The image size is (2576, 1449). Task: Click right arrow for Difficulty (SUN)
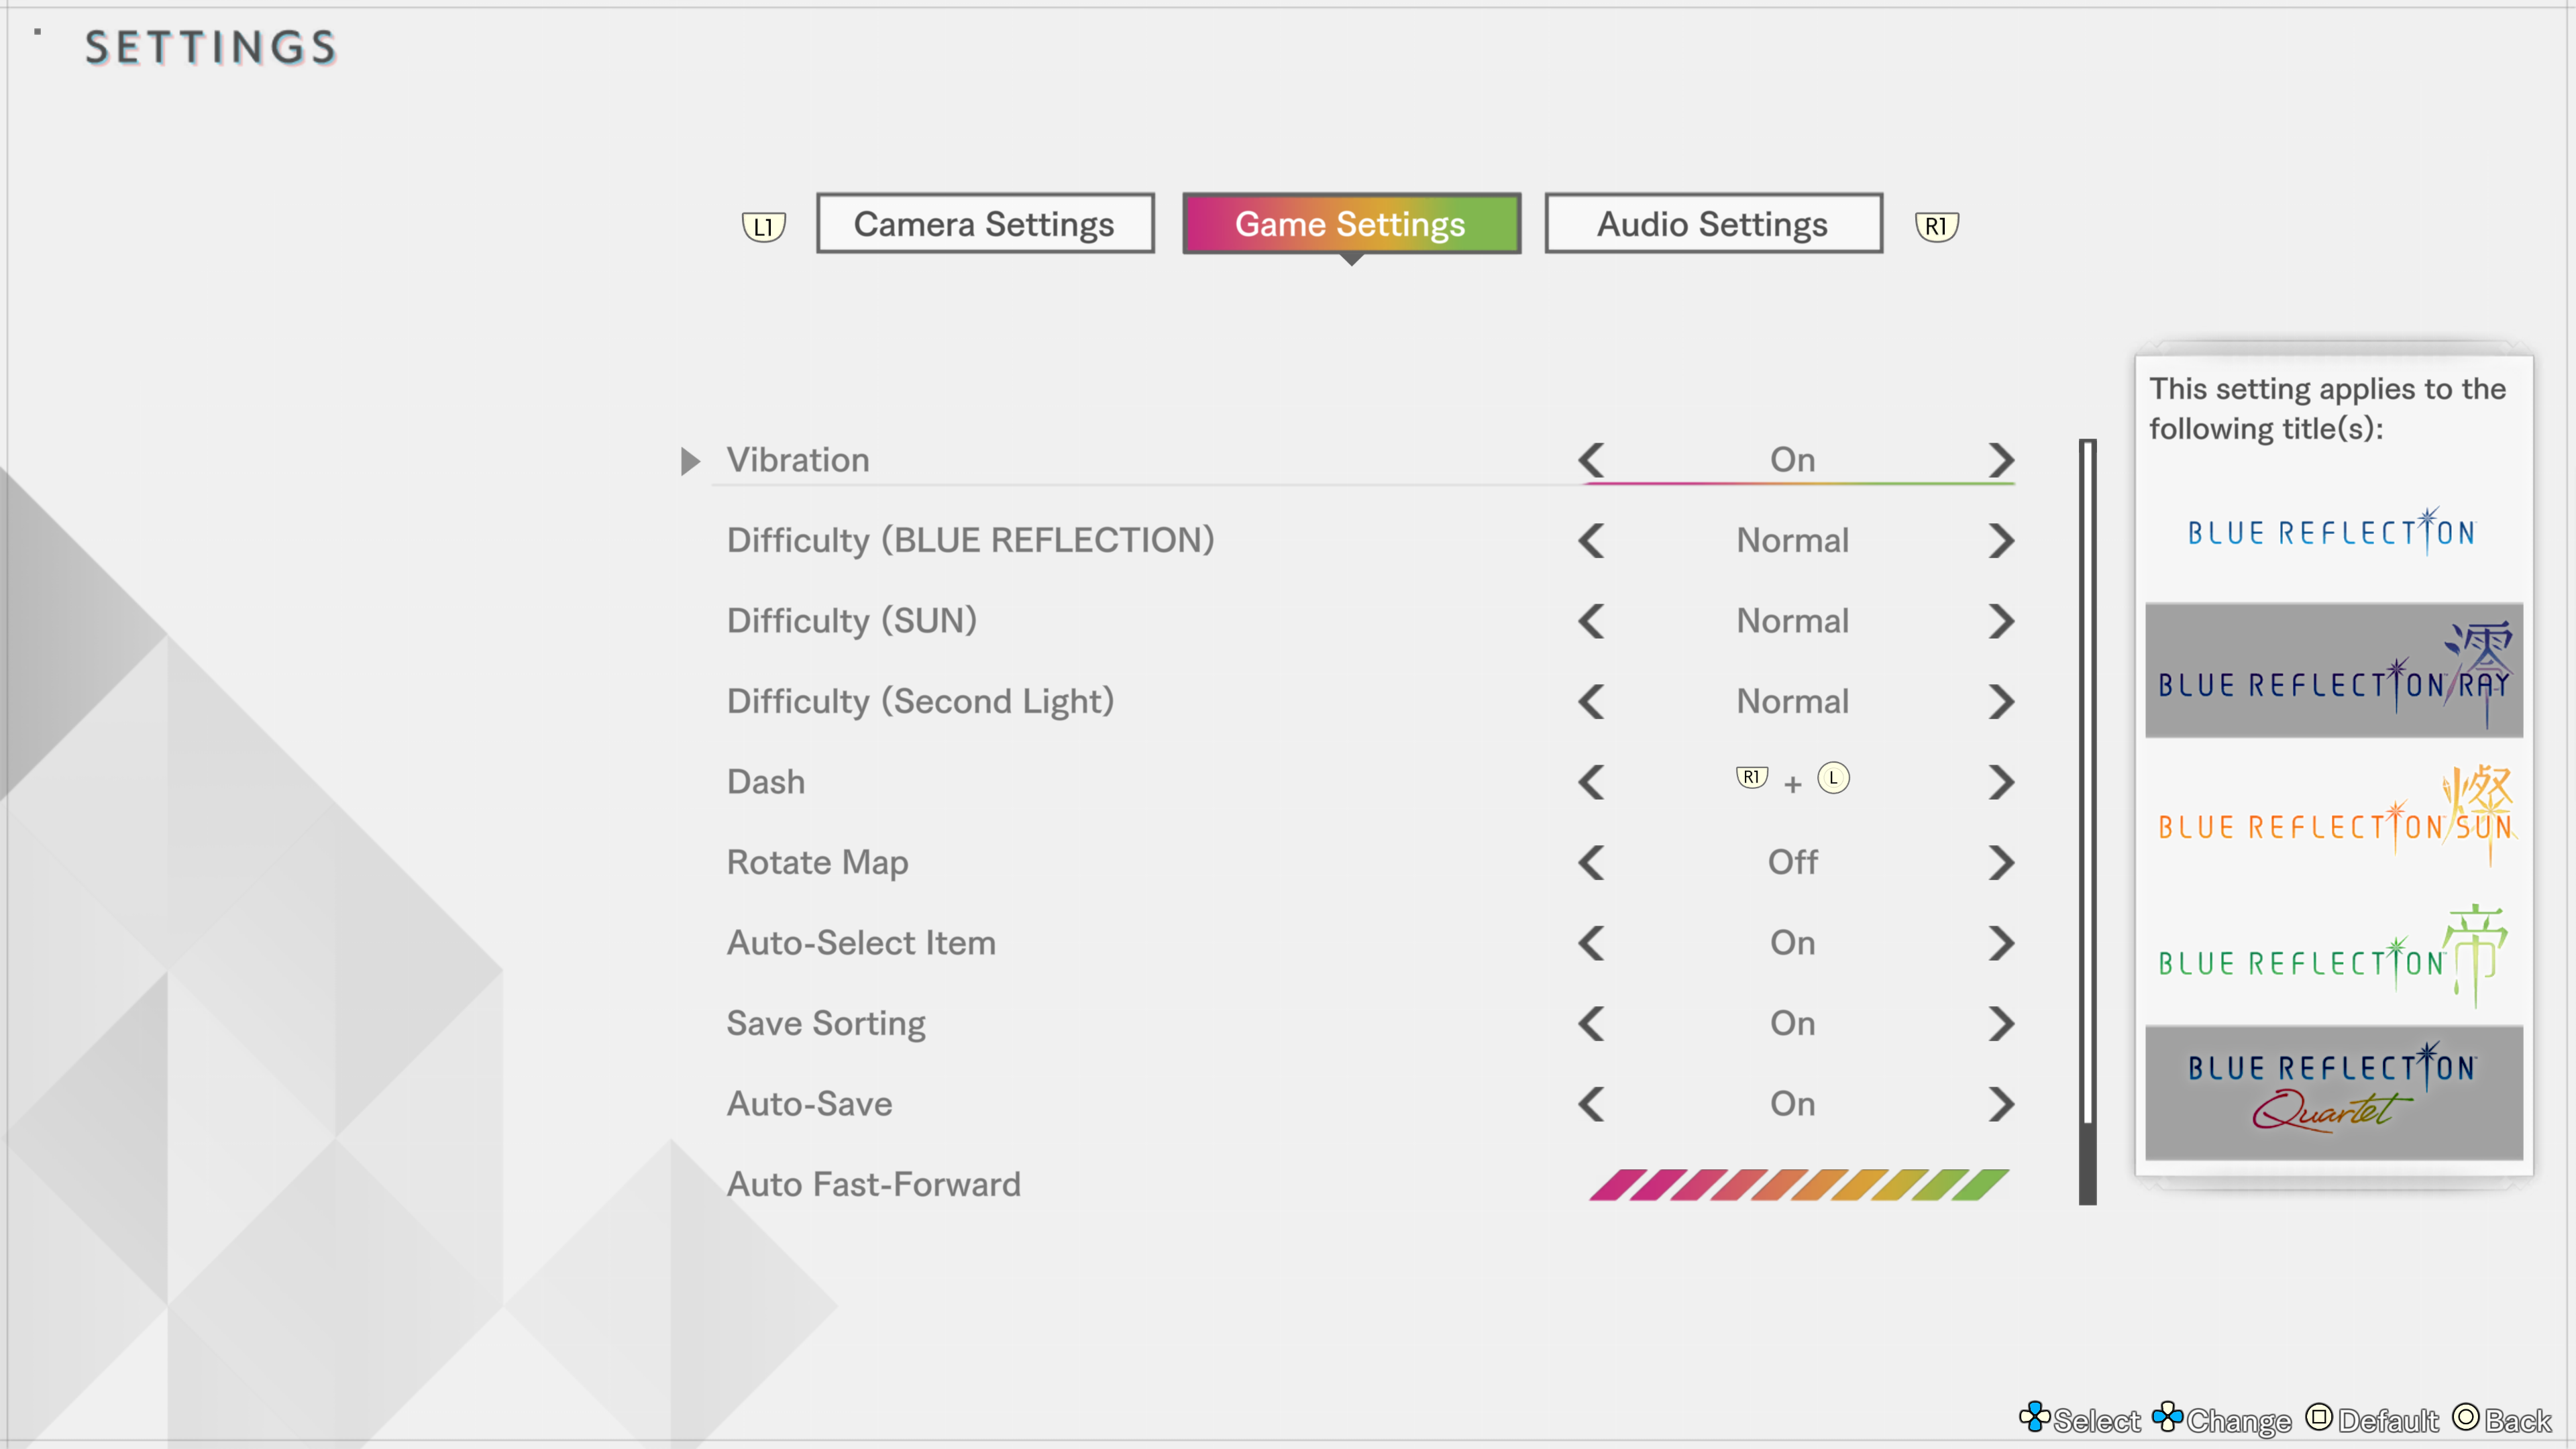2001,621
